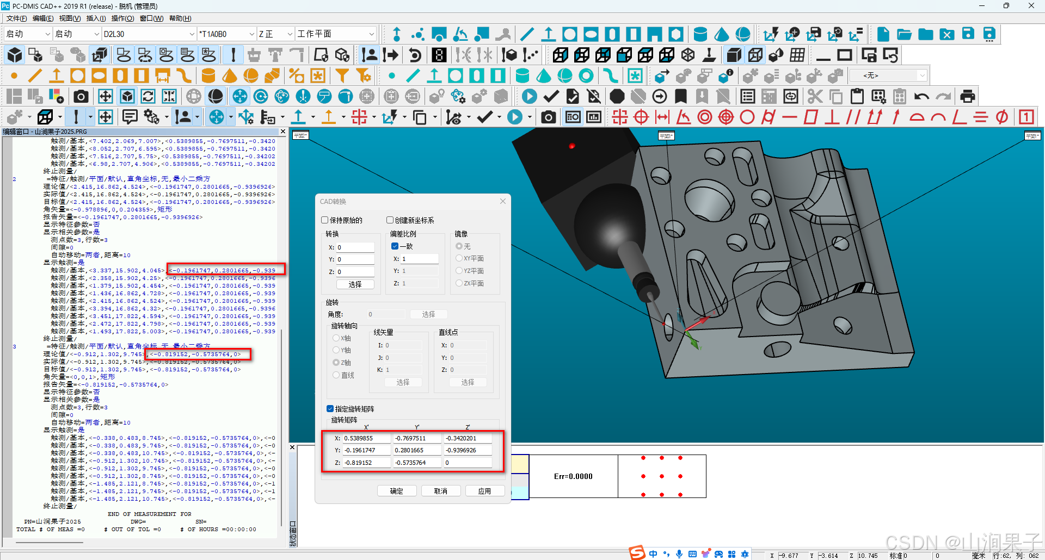Viewport: 1045px width, 560px height.
Task: Select the XY平面 mirror radio button
Action: (x=459, y=258)
